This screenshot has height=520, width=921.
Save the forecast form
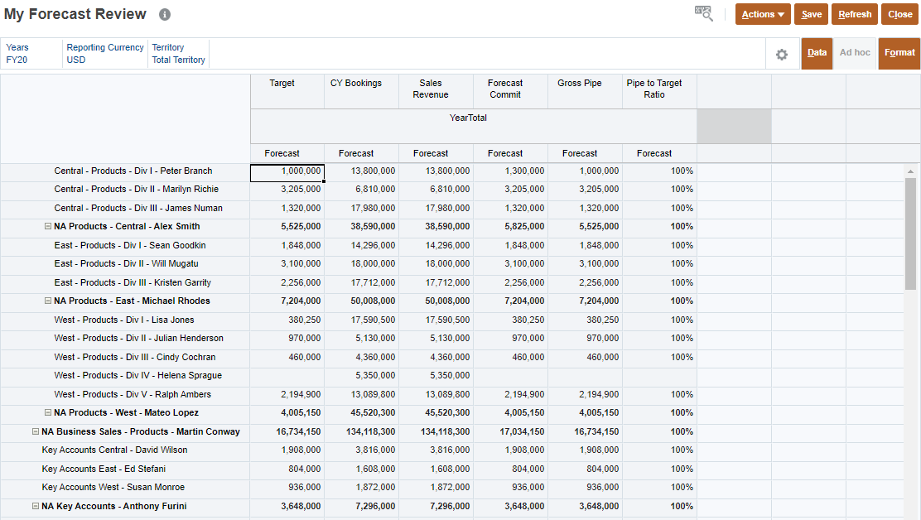(811, 14)
